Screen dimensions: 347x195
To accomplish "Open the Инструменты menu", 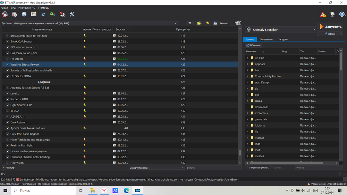I will click(27, 8).
